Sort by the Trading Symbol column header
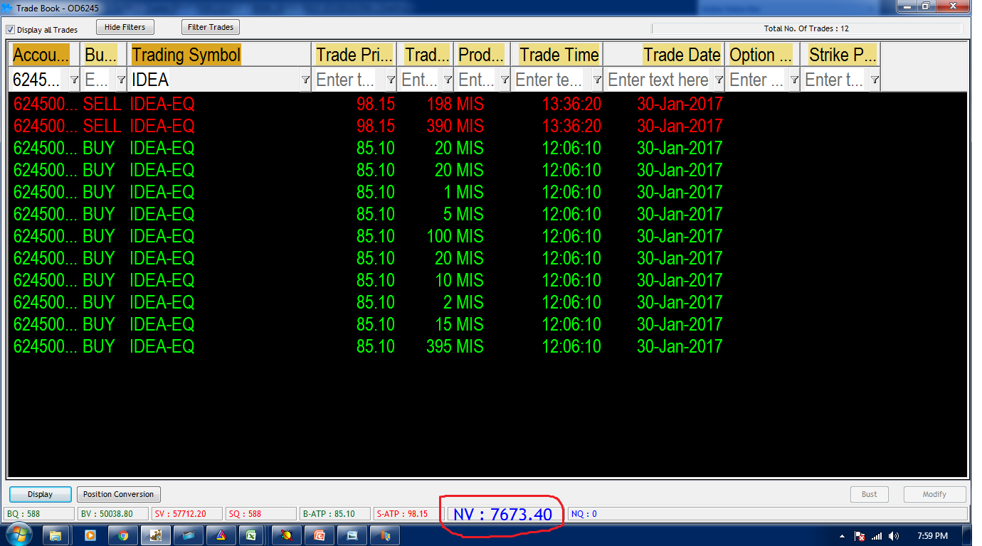The width and height of the screenshot is (982, 546). (219, 55)
